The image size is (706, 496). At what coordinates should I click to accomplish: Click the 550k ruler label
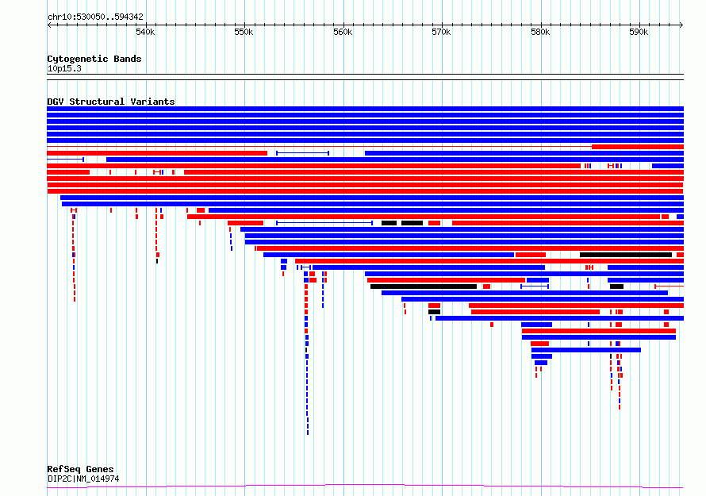point(244,32)
